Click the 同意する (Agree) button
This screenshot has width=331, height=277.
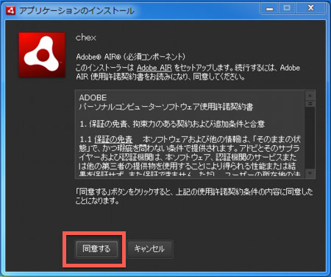96,249
